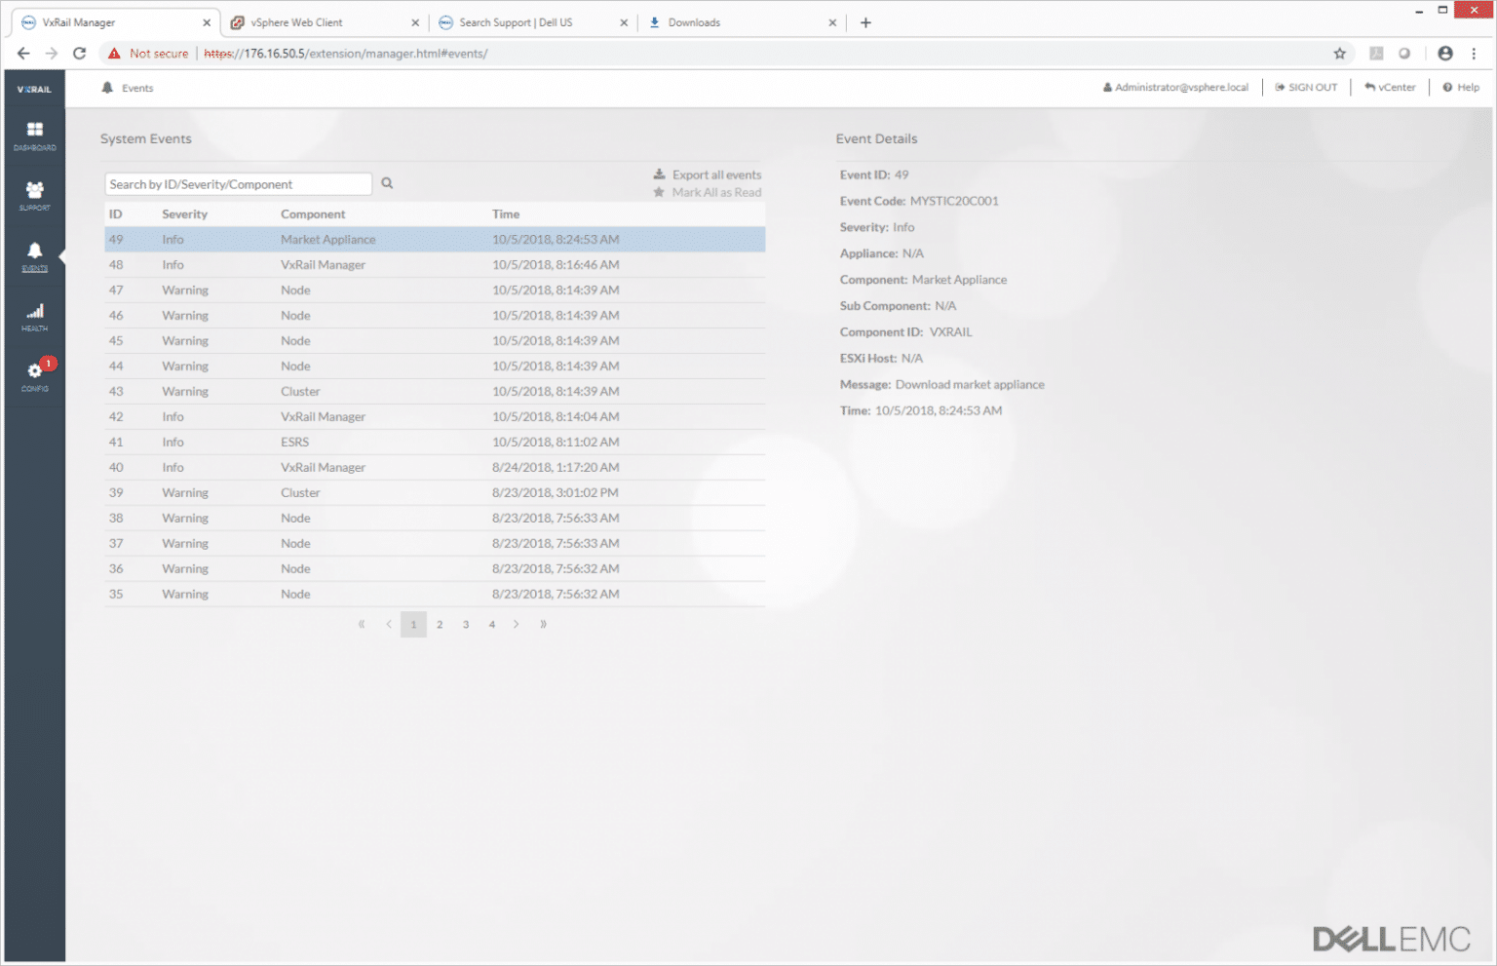Jump to first page double arrow
This screenshot has height=966, width=1497.
click(x=362, y=624)
